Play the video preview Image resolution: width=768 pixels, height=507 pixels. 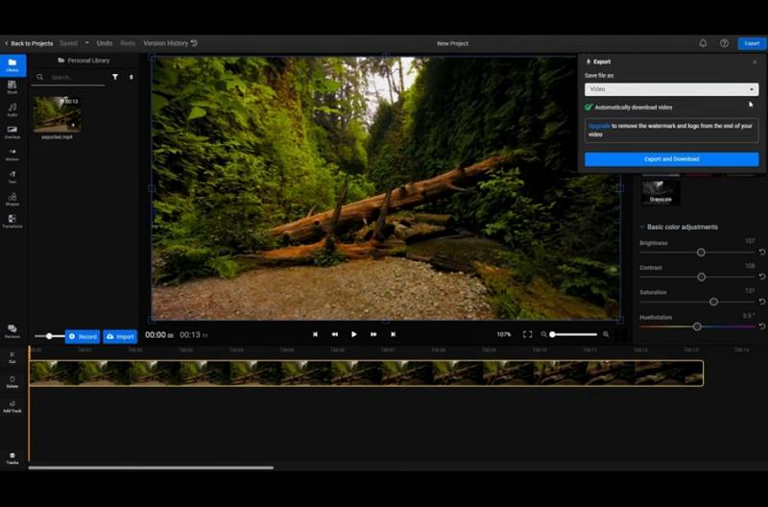pyautogui.click(x=353, y=334)
